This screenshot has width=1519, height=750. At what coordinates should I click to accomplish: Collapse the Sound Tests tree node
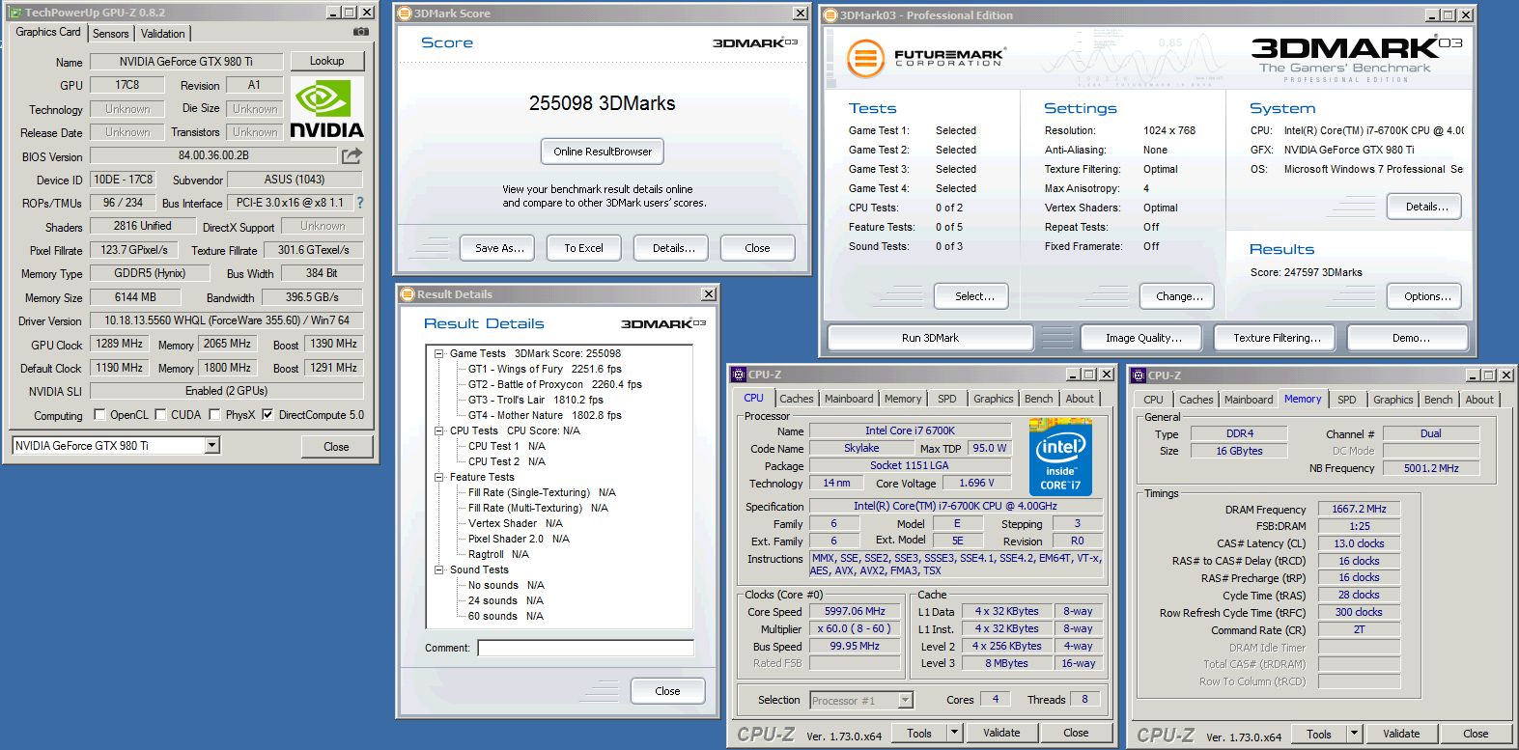tap(438, 569)
